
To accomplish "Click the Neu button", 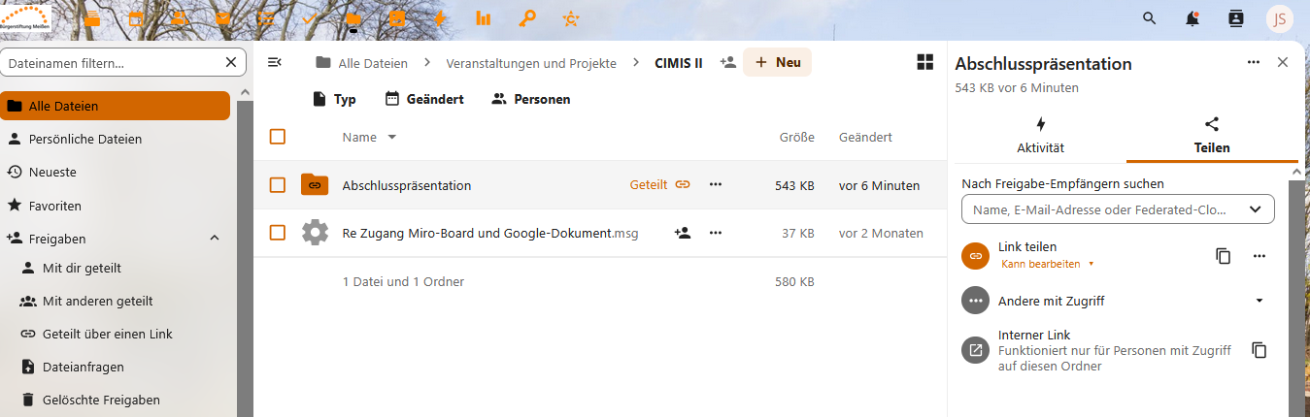I will pos(777,63).
